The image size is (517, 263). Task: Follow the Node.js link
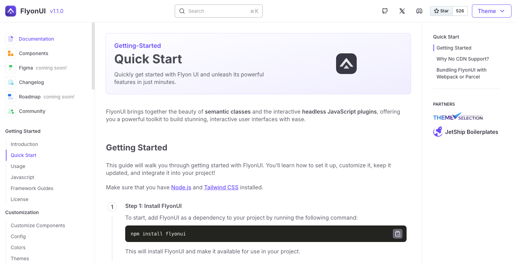[x=181, y=188]
